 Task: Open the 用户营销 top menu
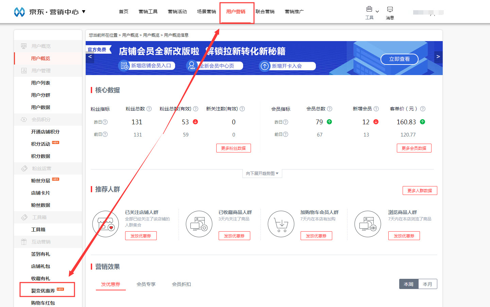click(x=236, y=12)
